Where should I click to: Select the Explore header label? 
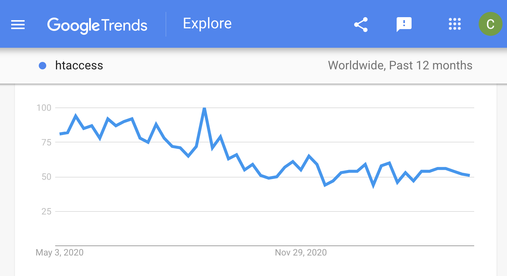pos(207,24)
